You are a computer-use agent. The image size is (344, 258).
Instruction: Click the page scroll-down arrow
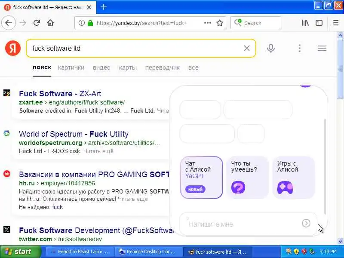click(340, 242)
